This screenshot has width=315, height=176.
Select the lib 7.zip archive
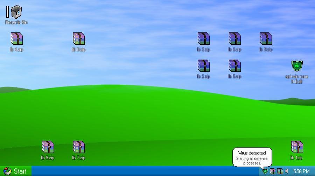point(79,147)
